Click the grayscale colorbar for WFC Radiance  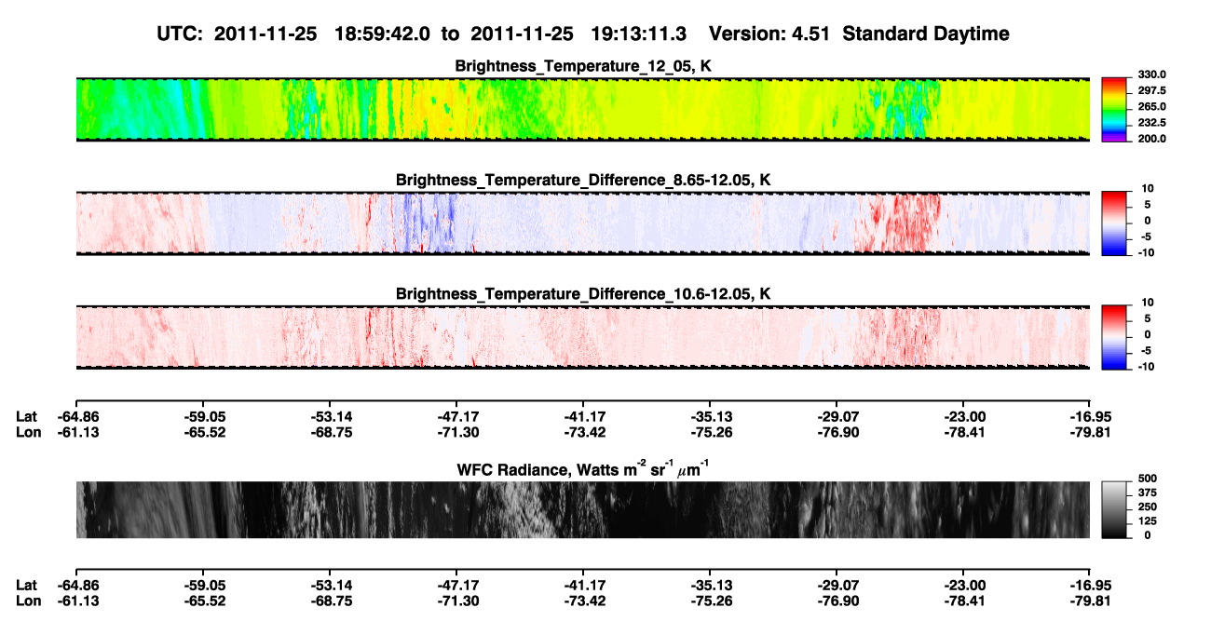coord(1113,508)
